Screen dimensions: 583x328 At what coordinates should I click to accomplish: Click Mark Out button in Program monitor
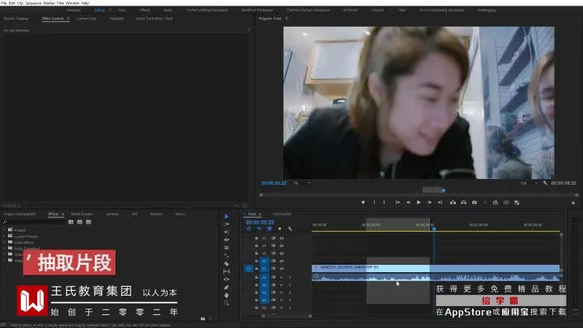pyautogui.click(x=384, y=202)
